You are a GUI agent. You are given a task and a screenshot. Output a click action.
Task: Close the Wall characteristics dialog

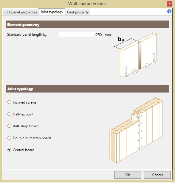(169, 4)
